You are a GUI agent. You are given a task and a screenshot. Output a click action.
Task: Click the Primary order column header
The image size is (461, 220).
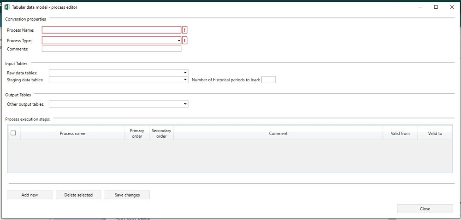coord(137,133)
